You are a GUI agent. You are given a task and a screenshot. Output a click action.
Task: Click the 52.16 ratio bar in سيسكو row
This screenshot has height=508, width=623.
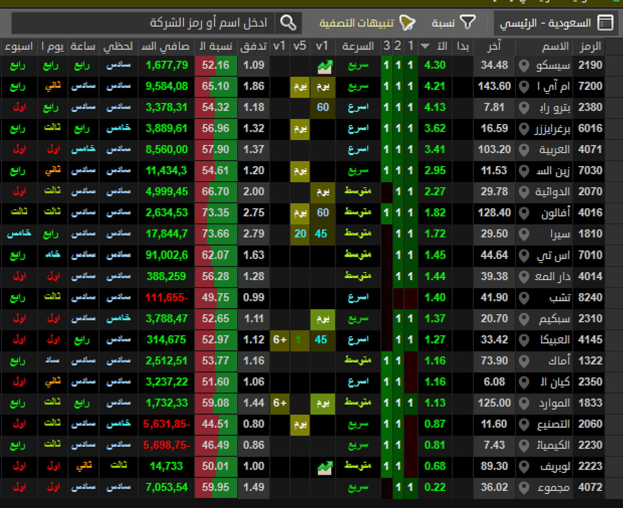coord(216,65)
